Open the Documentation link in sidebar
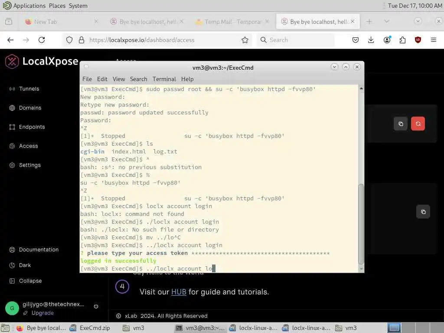Screen dimensions: 444x333 [34, 249]
